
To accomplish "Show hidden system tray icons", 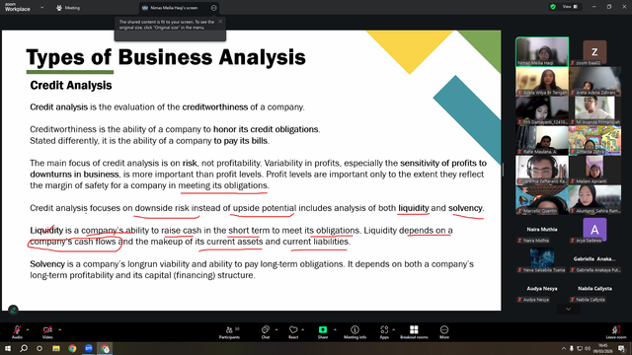I will (x=564, y=348).
